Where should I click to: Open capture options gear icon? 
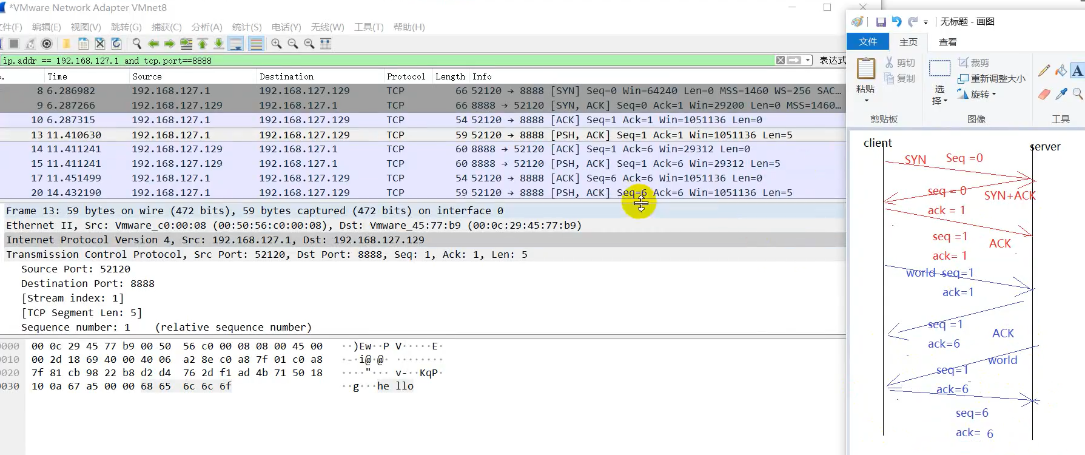click(x=47, y=44)
